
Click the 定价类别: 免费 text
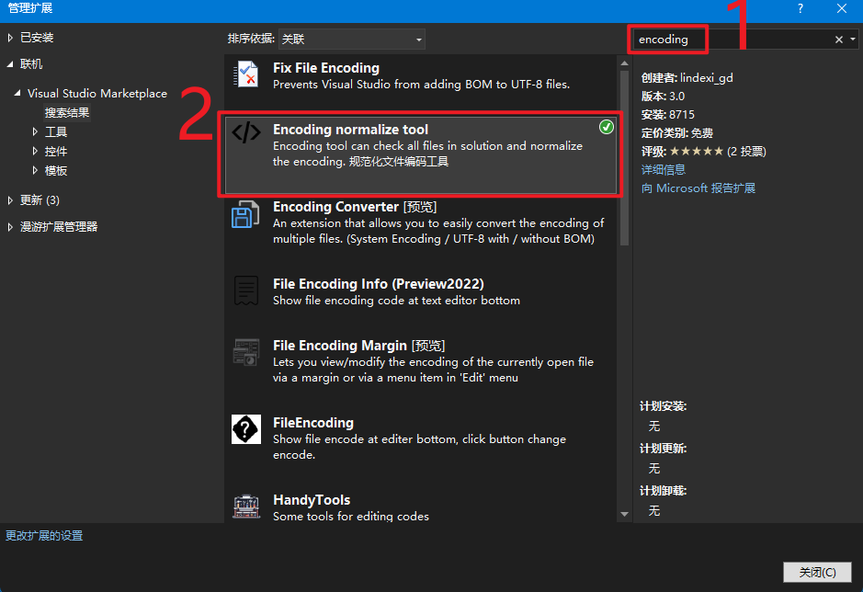pos(677,132)
